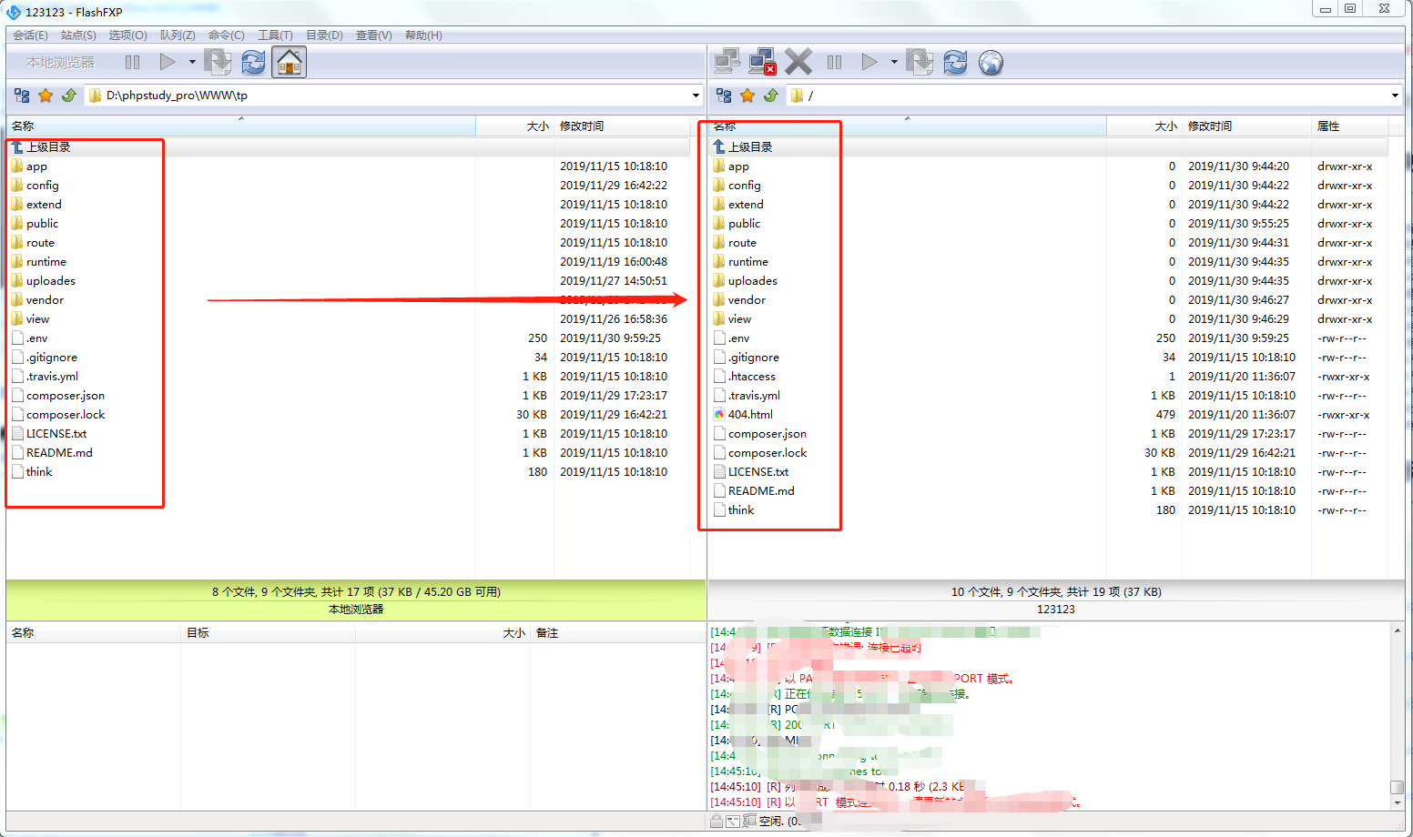The image size is (1413, 837).
Task: Open the 会话(E) menu
Action: [x=31, y=35]
